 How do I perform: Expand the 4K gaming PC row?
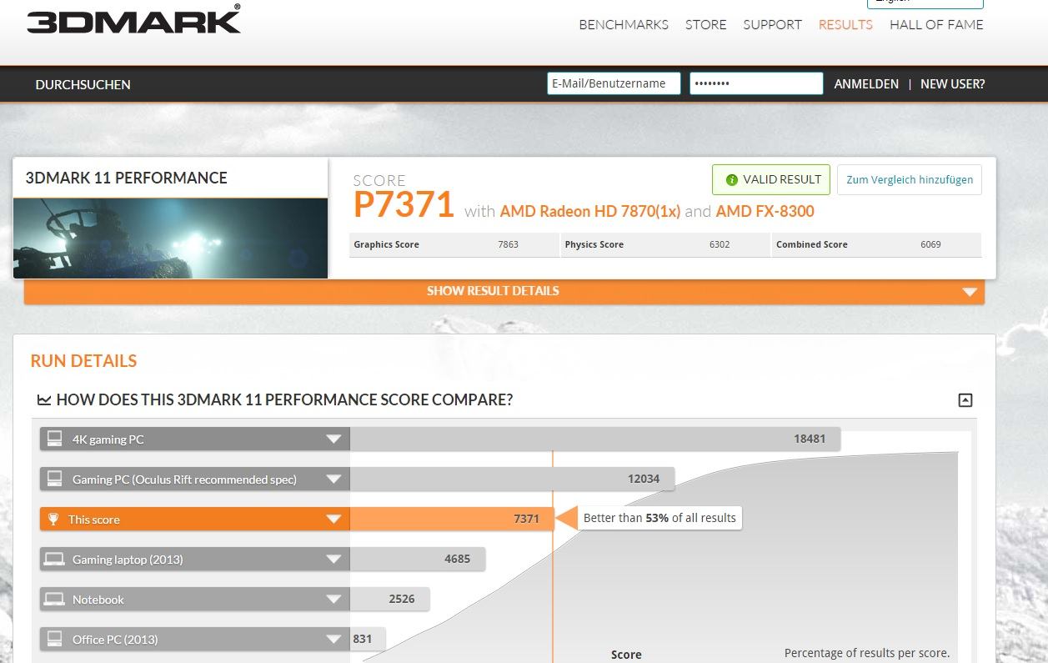333,439
